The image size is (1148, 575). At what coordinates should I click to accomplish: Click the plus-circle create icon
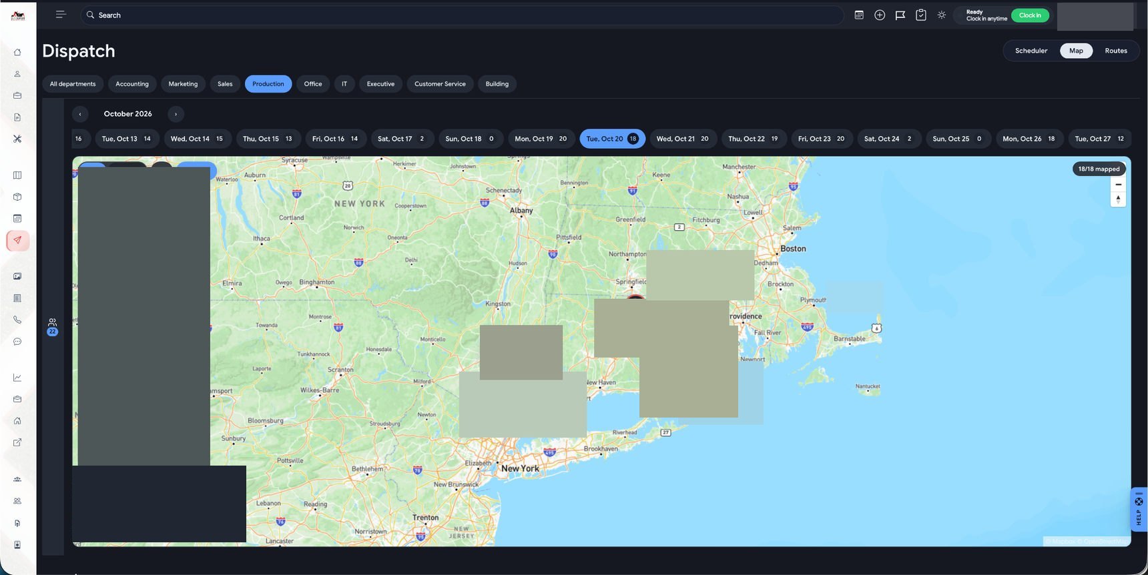coord(880,15)
